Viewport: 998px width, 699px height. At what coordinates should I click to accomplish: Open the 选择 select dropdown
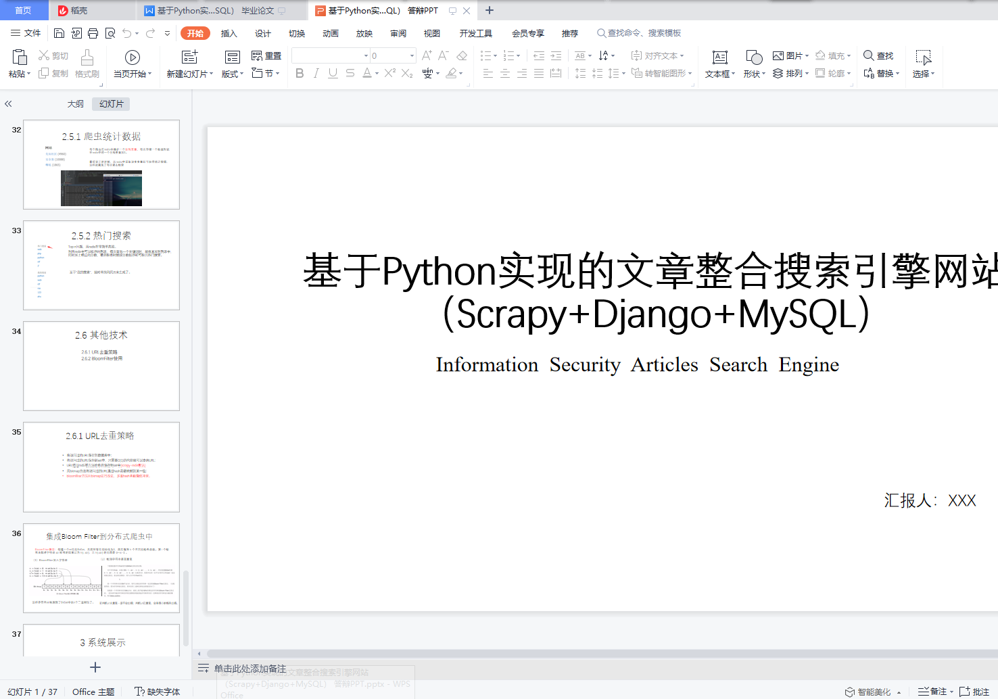[924, 74]
